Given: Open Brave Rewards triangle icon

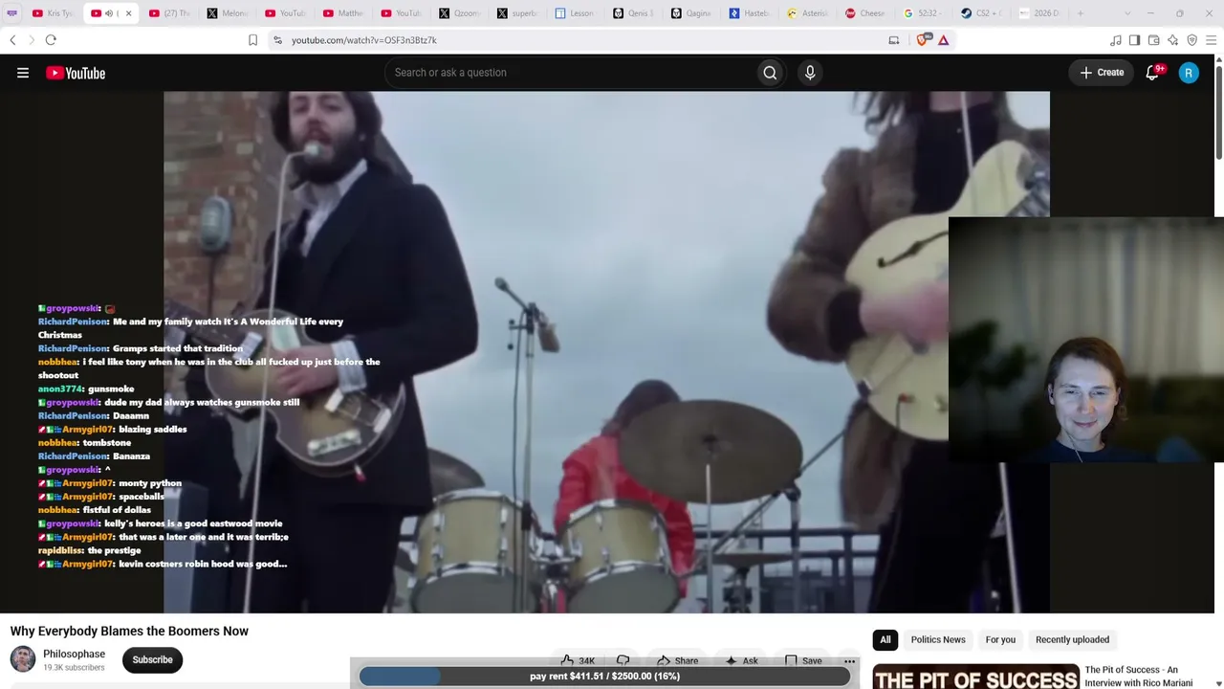Looking at the screenshot, I should 943,40.
